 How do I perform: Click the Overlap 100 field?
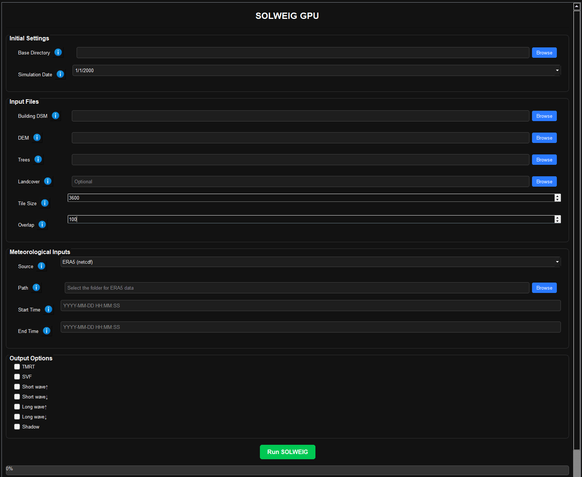click(x=311, y=219)
